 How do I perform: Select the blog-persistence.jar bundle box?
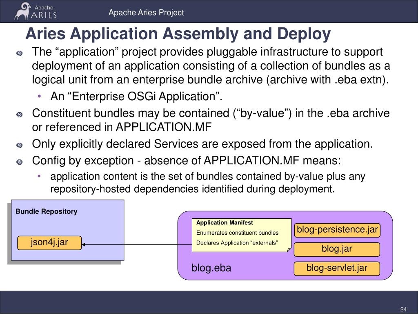337,230
